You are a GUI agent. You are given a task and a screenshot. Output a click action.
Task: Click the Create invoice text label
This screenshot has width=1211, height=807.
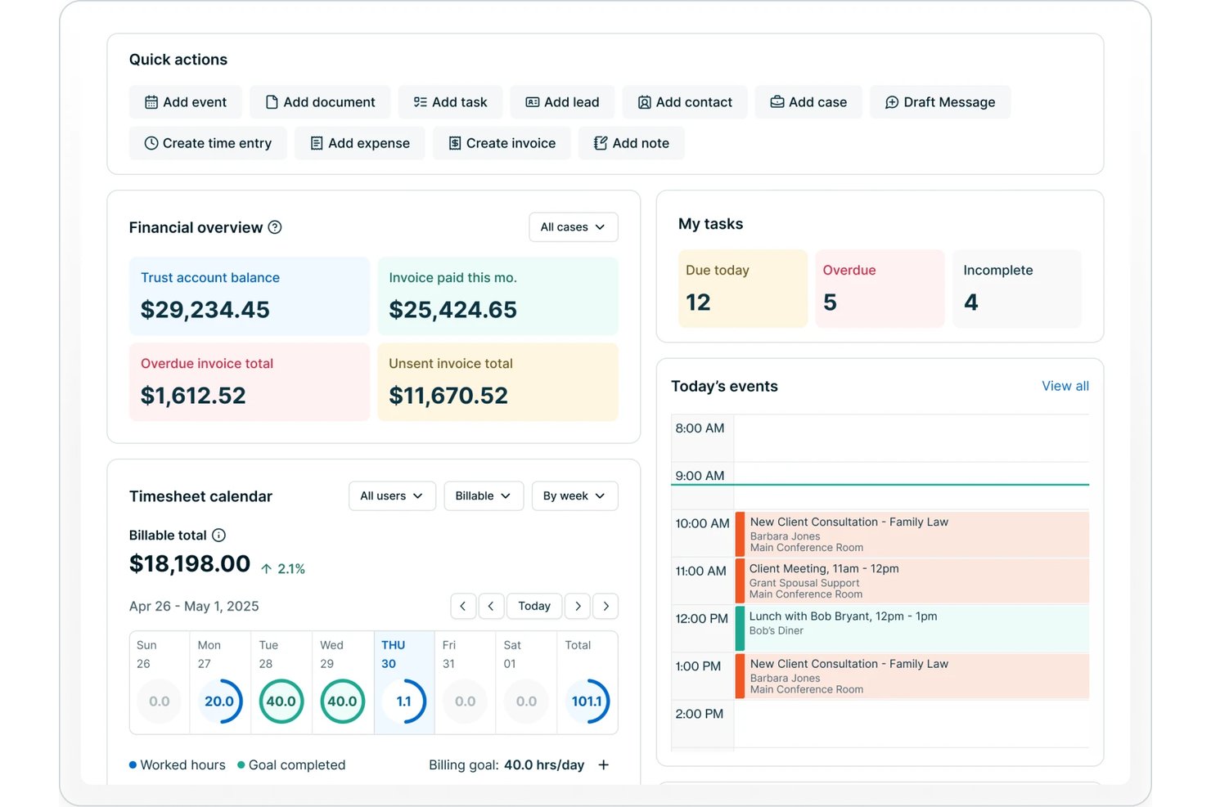[511, 143]
